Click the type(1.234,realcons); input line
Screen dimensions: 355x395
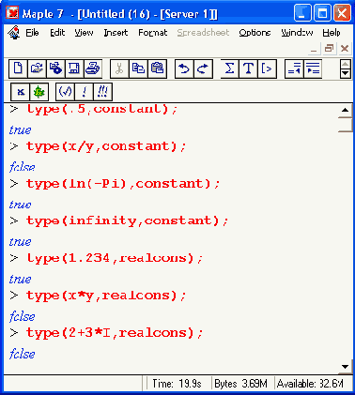point(115,258)
